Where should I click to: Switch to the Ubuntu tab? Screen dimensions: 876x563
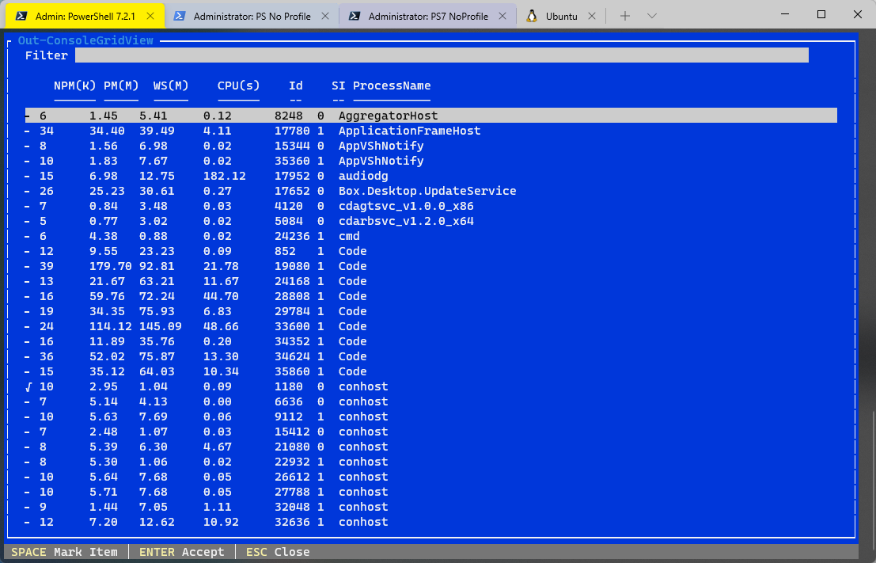point(561,16)
